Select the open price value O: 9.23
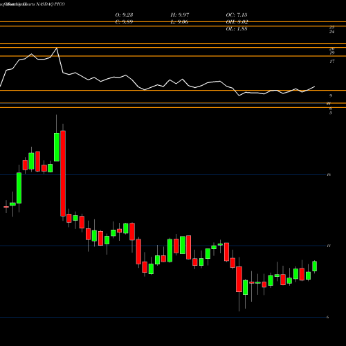 tap(124, 15)
